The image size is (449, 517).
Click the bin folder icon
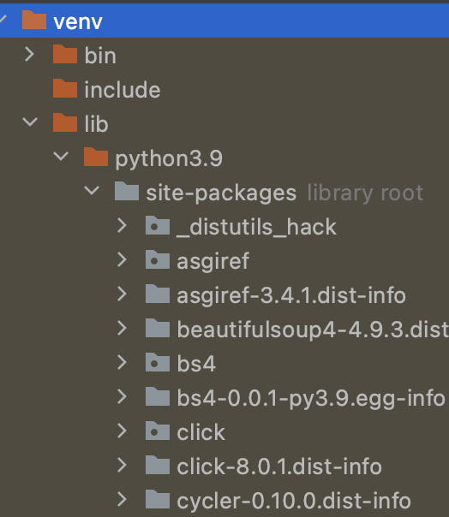point(65,55)
